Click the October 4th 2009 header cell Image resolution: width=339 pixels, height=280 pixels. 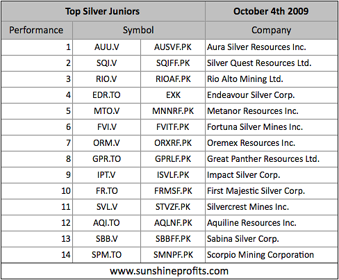271,11
